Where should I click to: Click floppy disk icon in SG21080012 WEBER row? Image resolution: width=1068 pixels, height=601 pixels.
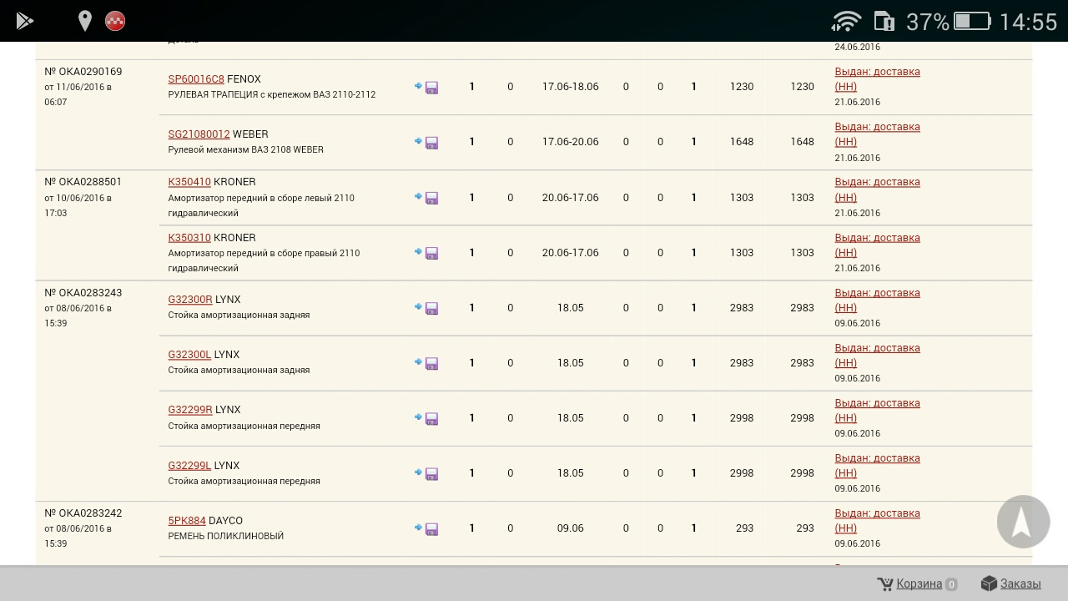[431, 143]
